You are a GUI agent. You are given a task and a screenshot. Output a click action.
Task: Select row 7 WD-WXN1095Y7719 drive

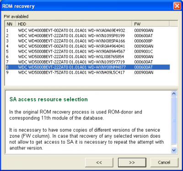click(x=88, y=62)
